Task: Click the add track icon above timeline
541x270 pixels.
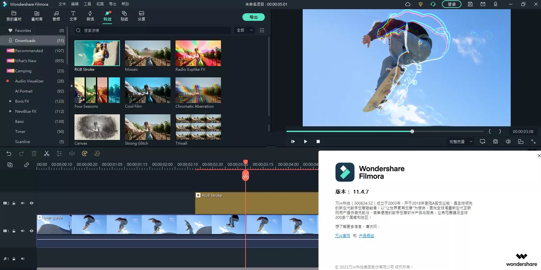Action: [x=10, y=165]
